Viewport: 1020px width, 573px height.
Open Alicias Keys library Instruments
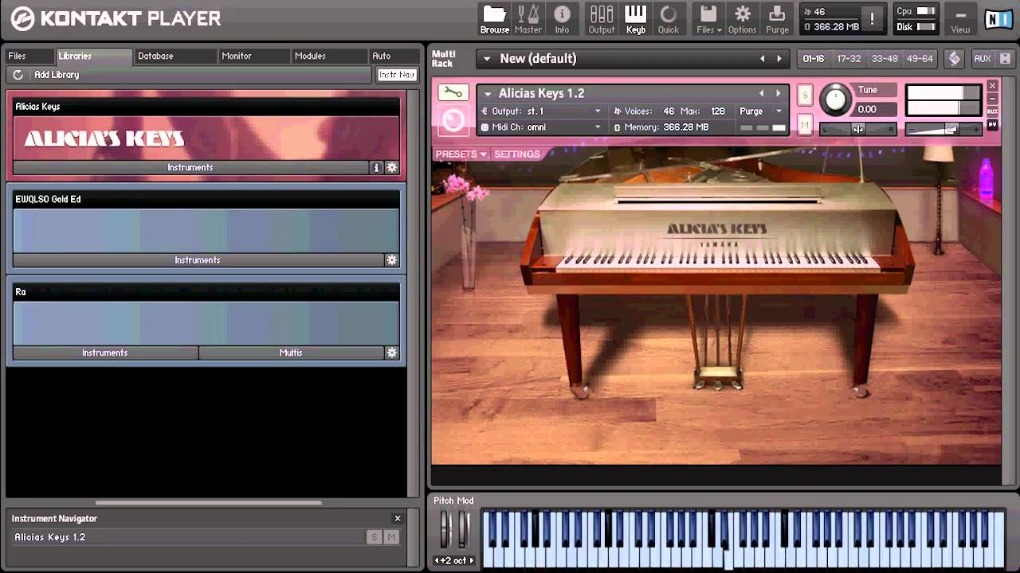190,168
